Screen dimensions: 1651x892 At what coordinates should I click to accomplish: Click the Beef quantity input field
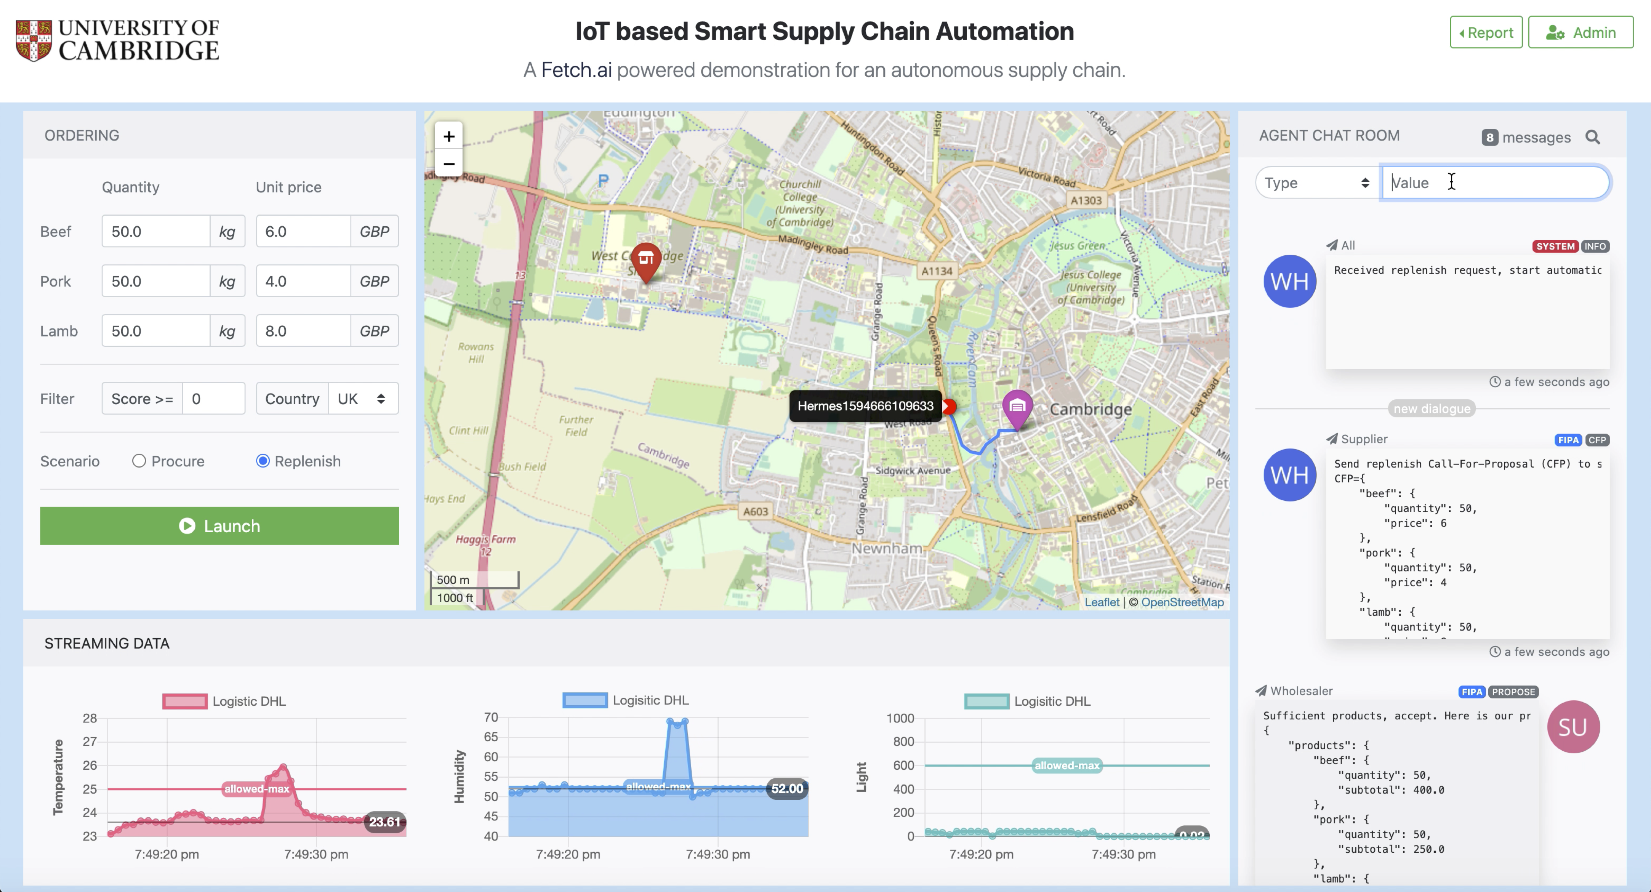(x=156, y=231)
